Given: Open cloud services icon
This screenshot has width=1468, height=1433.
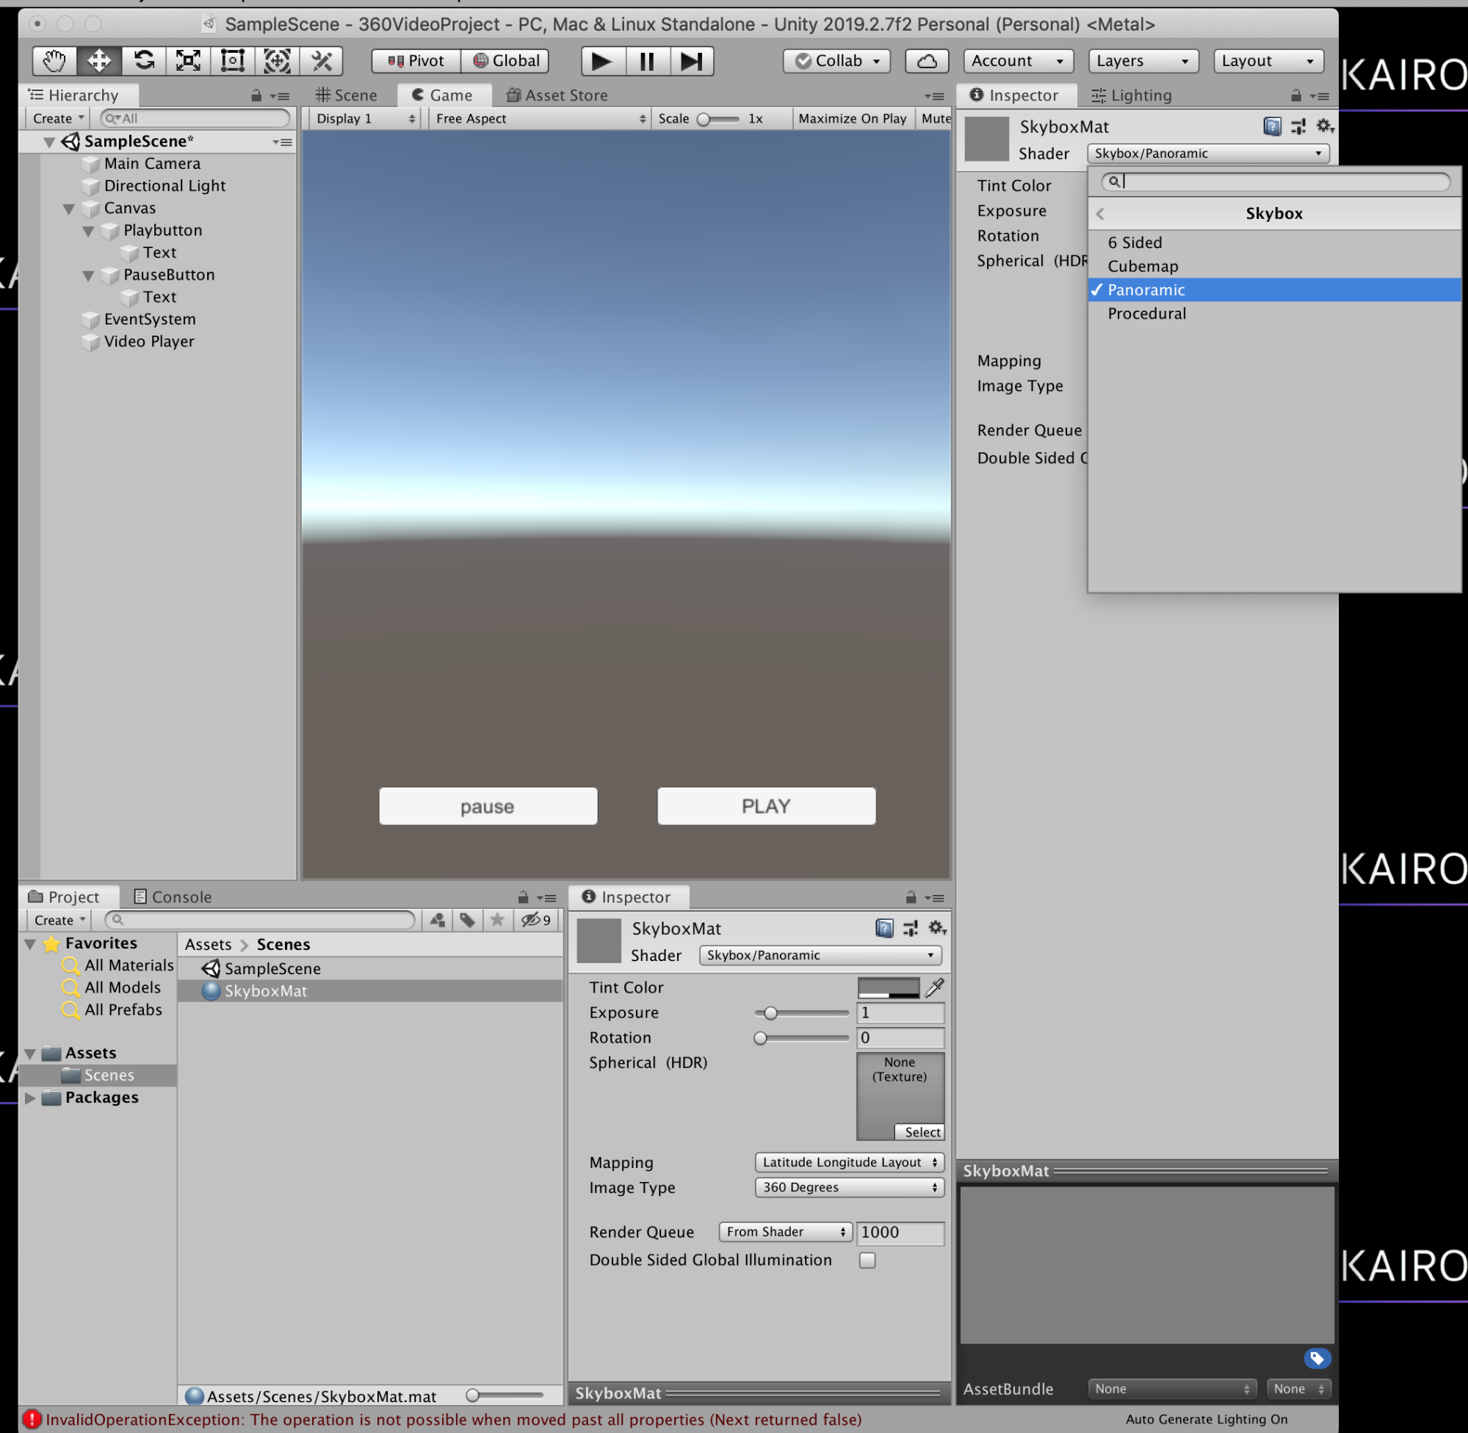Looking at the screenshot, I should (926, 61).
